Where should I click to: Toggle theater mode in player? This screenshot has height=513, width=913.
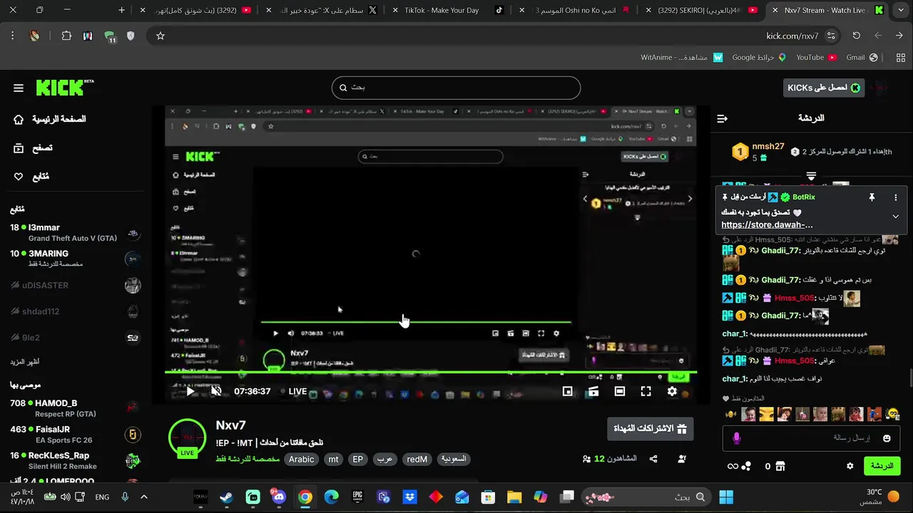pyautogui.click(x=620, y=391)
